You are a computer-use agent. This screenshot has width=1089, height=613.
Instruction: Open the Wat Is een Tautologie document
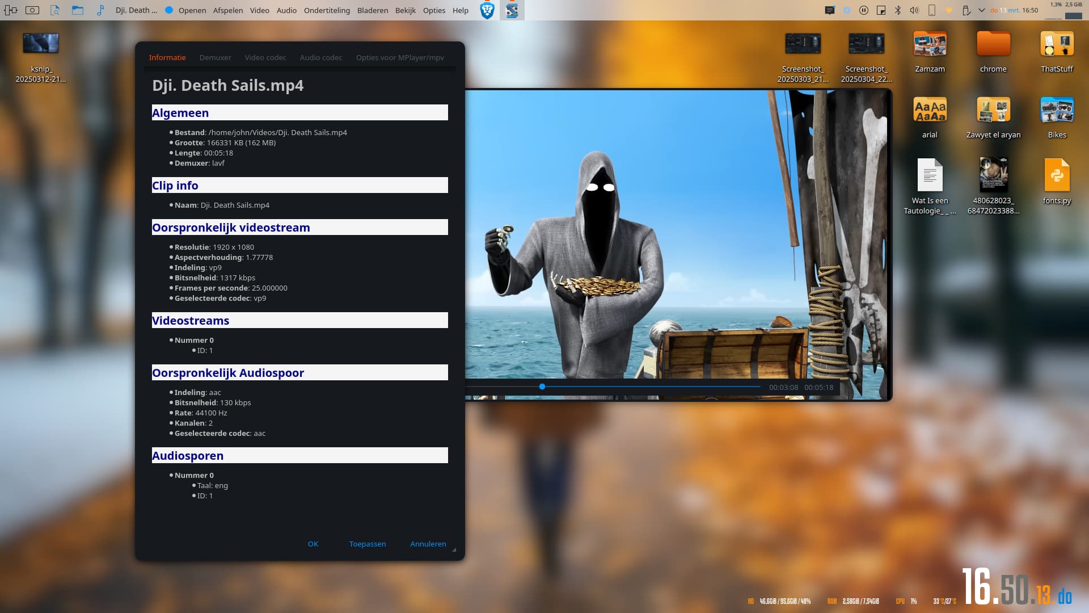click(x=930, y=187)
